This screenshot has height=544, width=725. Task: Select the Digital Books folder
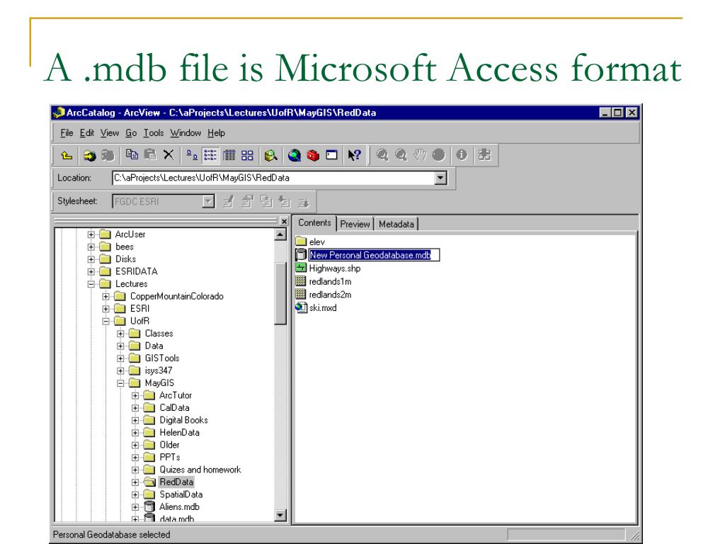(183, 420)
